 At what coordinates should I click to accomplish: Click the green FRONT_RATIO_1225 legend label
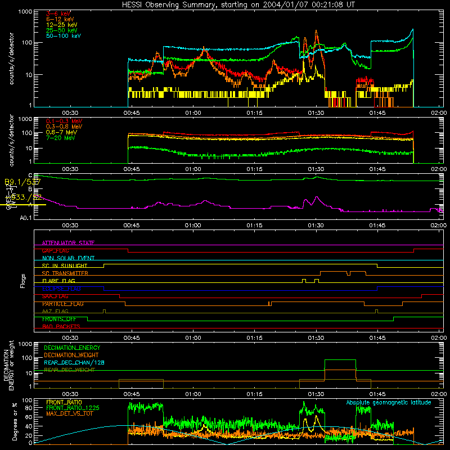pos(73,408)
